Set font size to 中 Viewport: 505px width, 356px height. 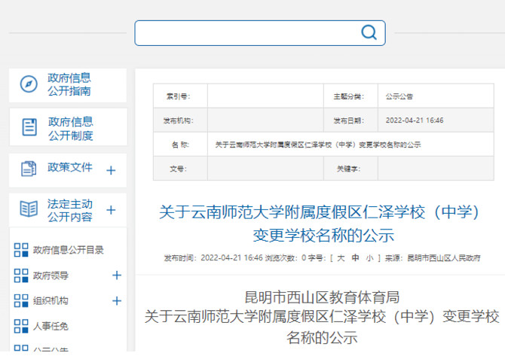355,258
